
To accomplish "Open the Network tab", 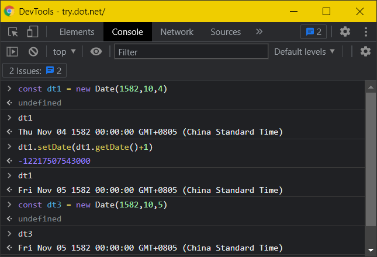I will point(177,32).
